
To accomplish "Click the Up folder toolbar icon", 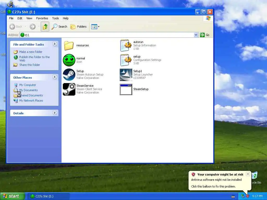I will pos(45,27).
